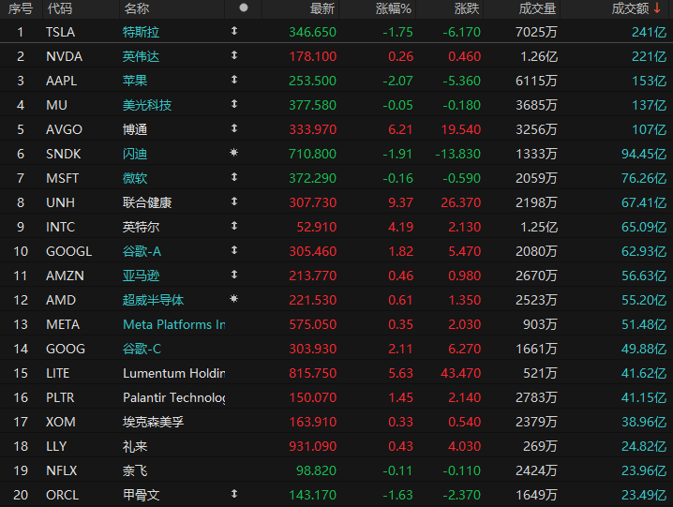Open stock name 闪迪
The width and height of the screenshot is (673, 507).
click(135, 154)
